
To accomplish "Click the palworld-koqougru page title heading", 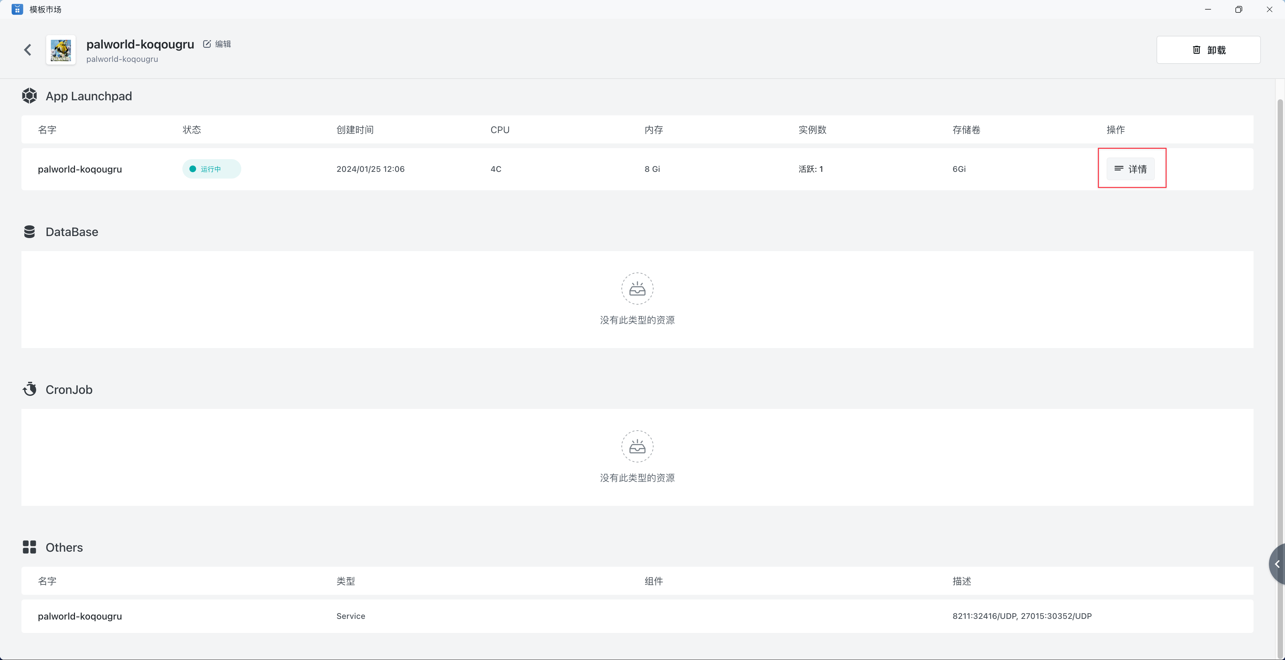I will point(140,44).
